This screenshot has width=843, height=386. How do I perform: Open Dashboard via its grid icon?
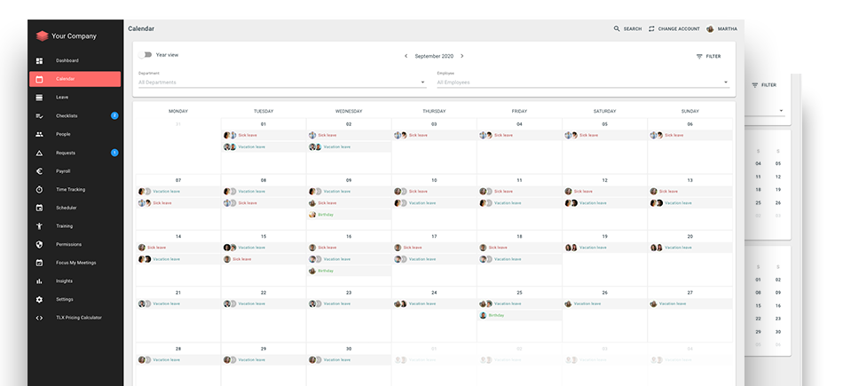(39, 60)
